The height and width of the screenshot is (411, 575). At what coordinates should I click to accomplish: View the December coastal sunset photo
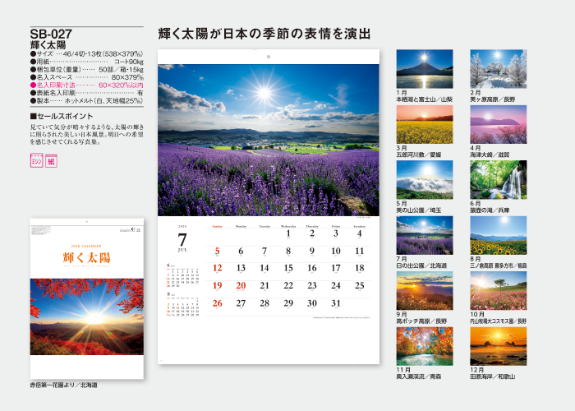pyautogui.click(x=498, y=346)
